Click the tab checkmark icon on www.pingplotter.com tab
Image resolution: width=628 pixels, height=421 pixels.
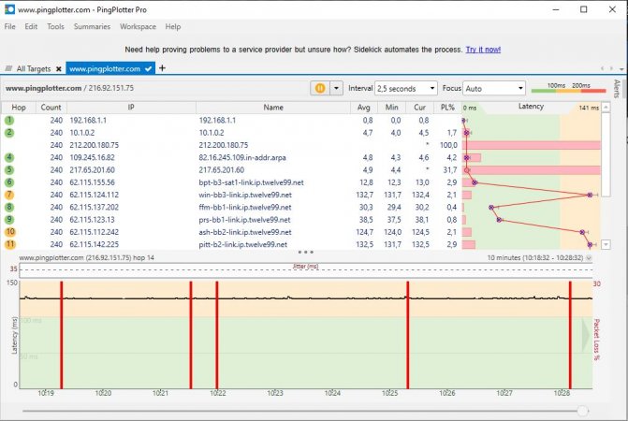click(148, 69)
